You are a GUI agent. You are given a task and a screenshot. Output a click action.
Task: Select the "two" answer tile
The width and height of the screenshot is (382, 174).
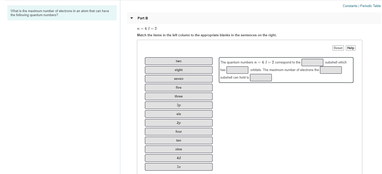point(179,61)
